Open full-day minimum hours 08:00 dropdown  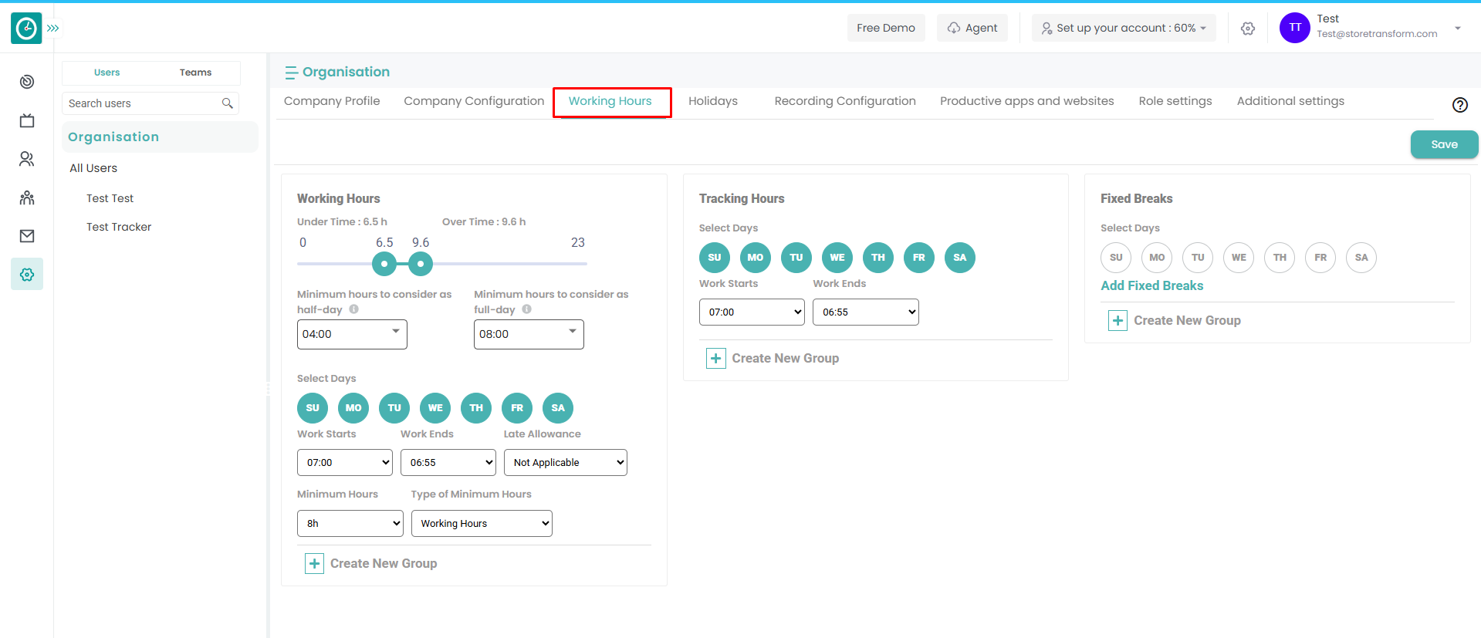click(529, 334)
